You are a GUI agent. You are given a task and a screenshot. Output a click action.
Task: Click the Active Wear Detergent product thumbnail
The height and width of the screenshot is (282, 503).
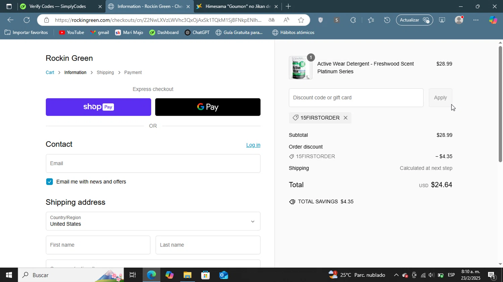coord(300,68)
